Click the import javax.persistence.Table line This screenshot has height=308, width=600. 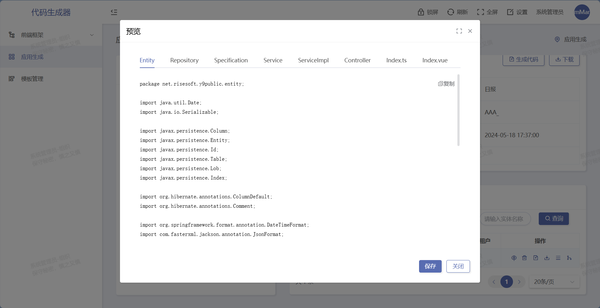click(183, 159)
